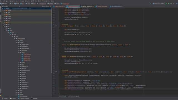Image resolution: width=178 pixels, height=100 pixels.
Task: Run the Minecraft Client configuration
Action: [x=166, y=4]
